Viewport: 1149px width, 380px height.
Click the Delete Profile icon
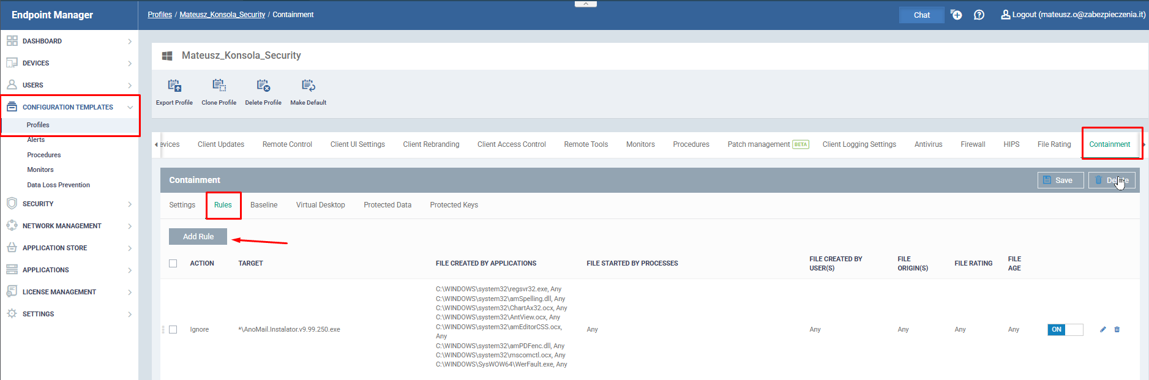[263, 86]
